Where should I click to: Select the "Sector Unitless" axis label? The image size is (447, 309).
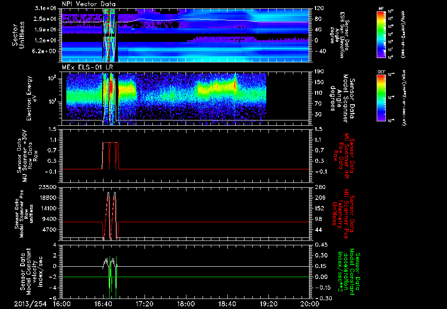[x=18, y=35]
